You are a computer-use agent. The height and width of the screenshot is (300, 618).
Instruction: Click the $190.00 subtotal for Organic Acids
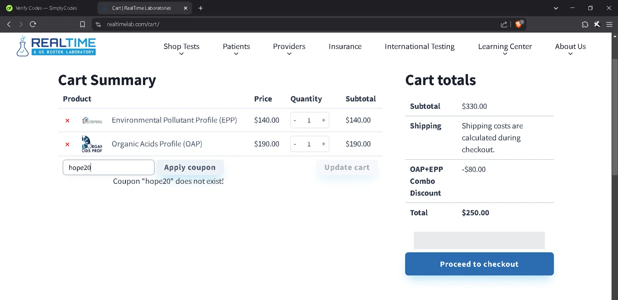coord(358,144)
